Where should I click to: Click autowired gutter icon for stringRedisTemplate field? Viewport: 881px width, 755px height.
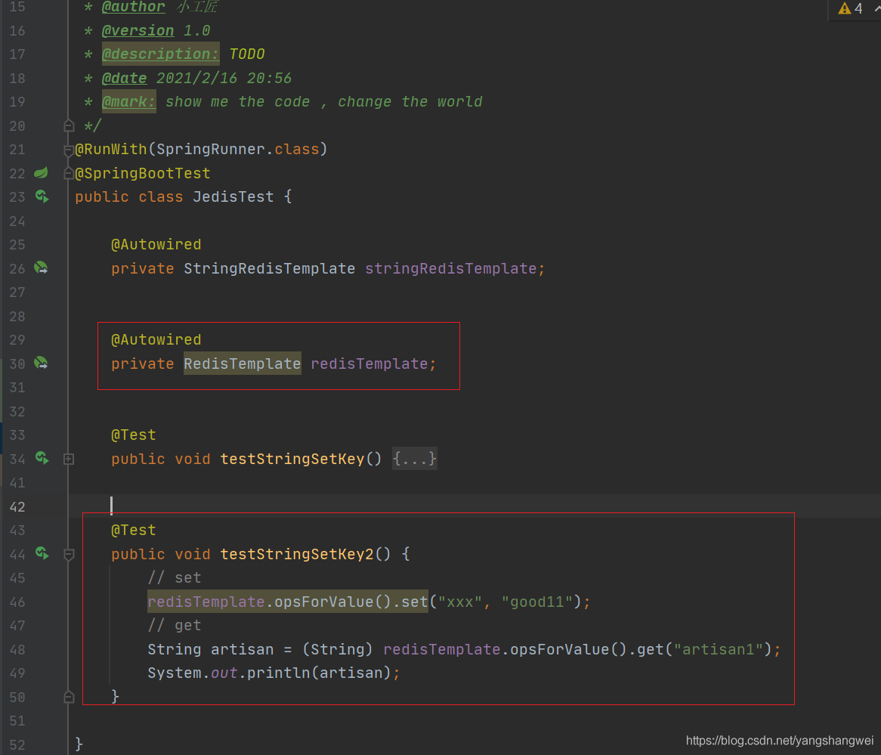point(42,268)
